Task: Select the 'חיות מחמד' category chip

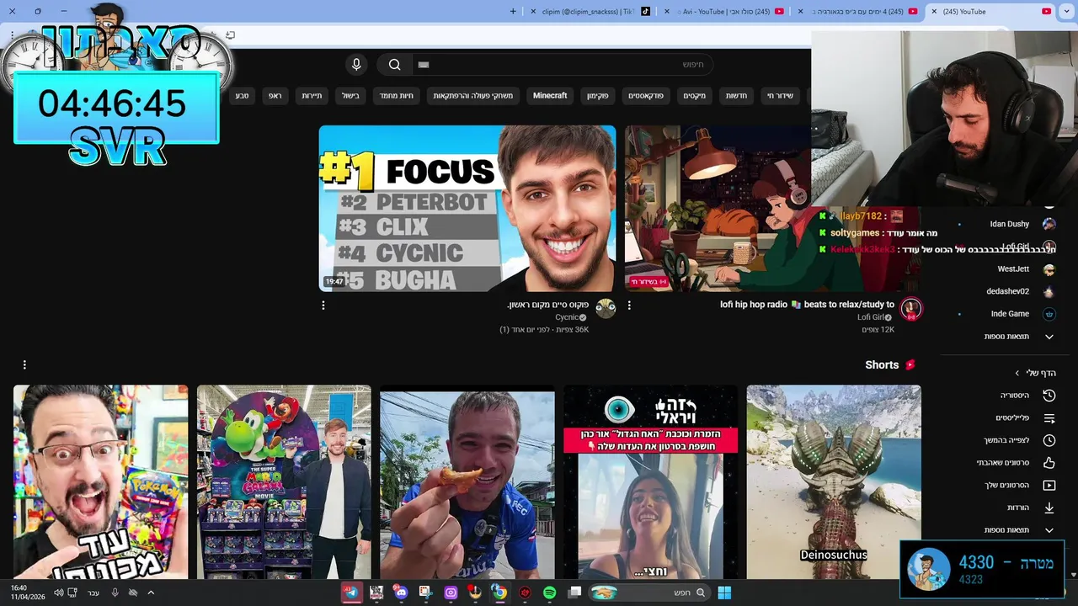Action: click(396, 96)
